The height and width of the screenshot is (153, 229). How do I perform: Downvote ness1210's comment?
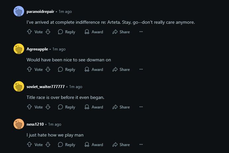(x=48, y=144)
